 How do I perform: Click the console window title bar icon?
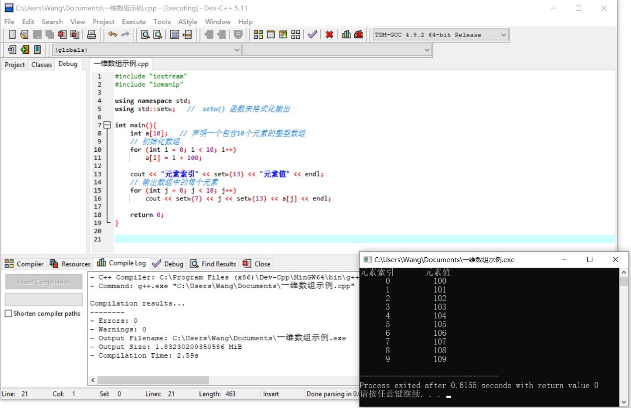click(x=367, y=260)
